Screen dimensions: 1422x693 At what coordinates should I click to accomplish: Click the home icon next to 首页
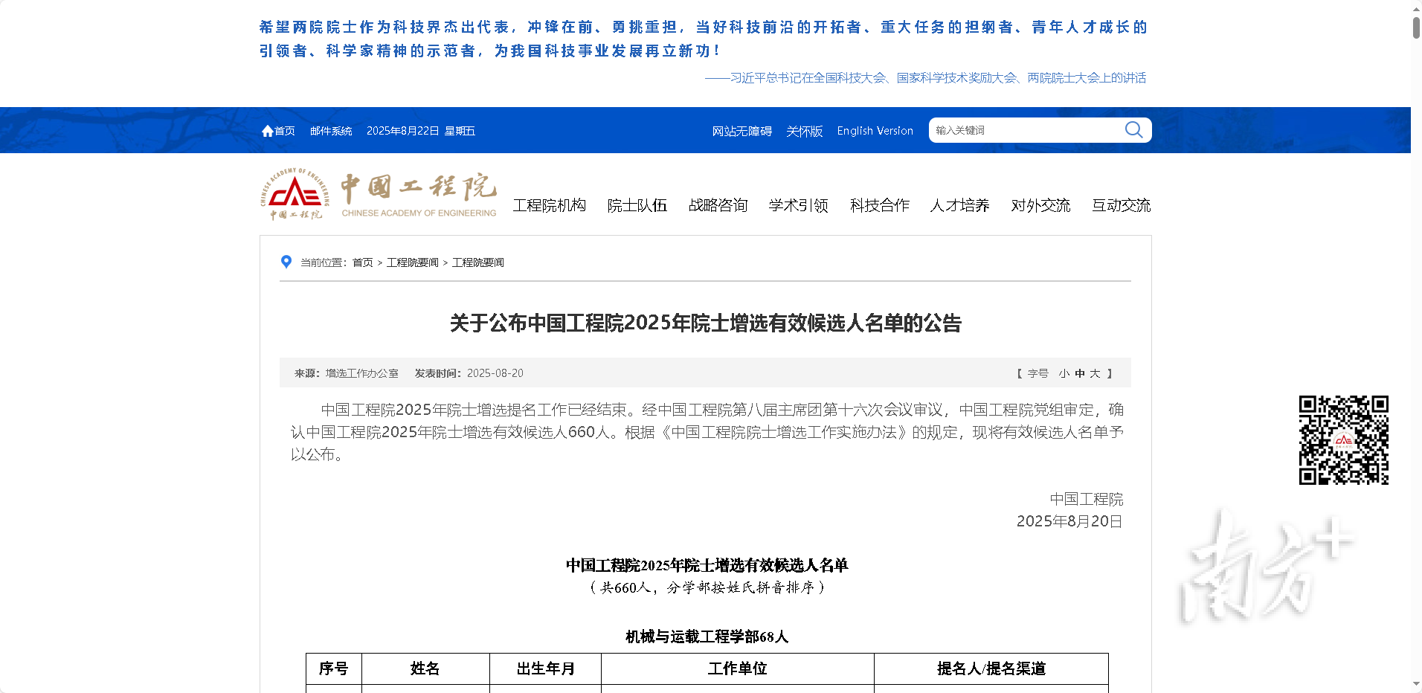(268, 131)
